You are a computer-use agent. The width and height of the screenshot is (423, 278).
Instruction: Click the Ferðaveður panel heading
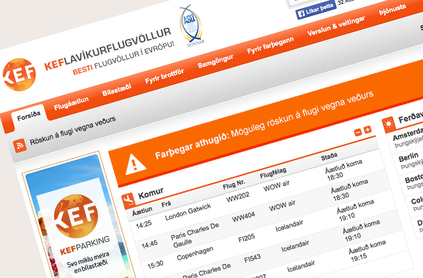(410, 118)
